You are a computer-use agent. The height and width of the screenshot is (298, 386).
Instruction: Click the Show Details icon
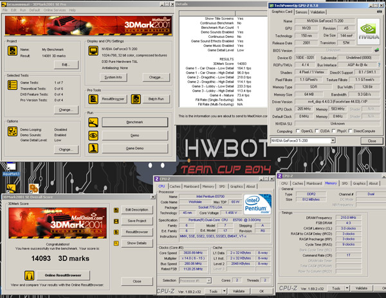point(116,243)
